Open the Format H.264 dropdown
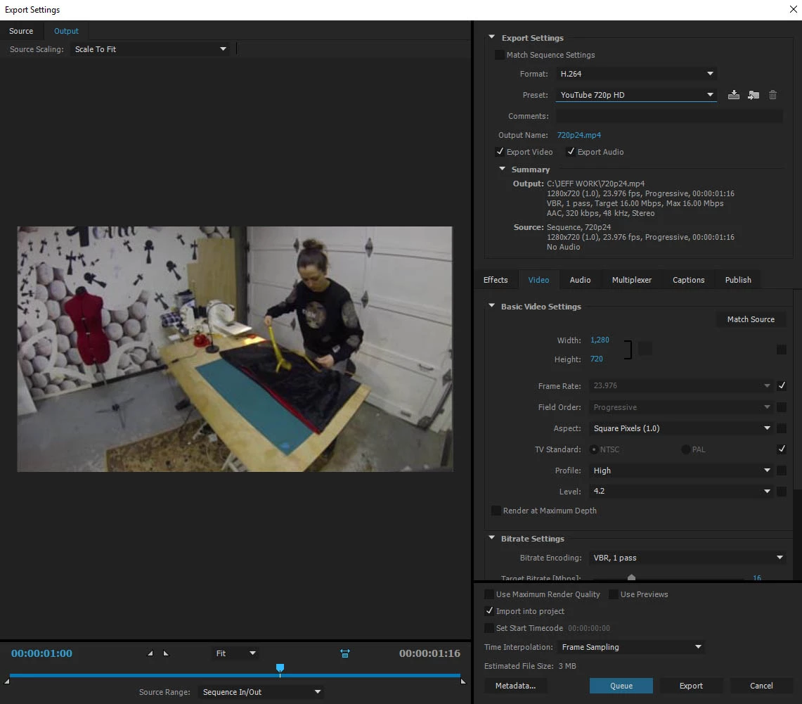802x704 pixels. 636,74
